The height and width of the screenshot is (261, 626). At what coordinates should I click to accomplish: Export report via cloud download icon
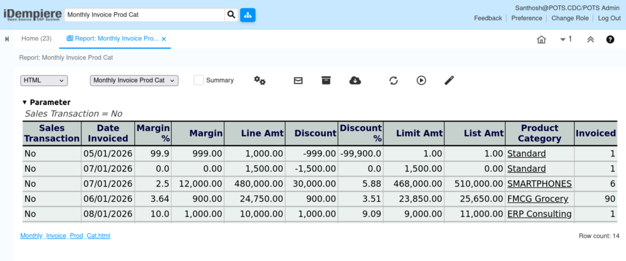pyautogui.click(x=355, y=81)
